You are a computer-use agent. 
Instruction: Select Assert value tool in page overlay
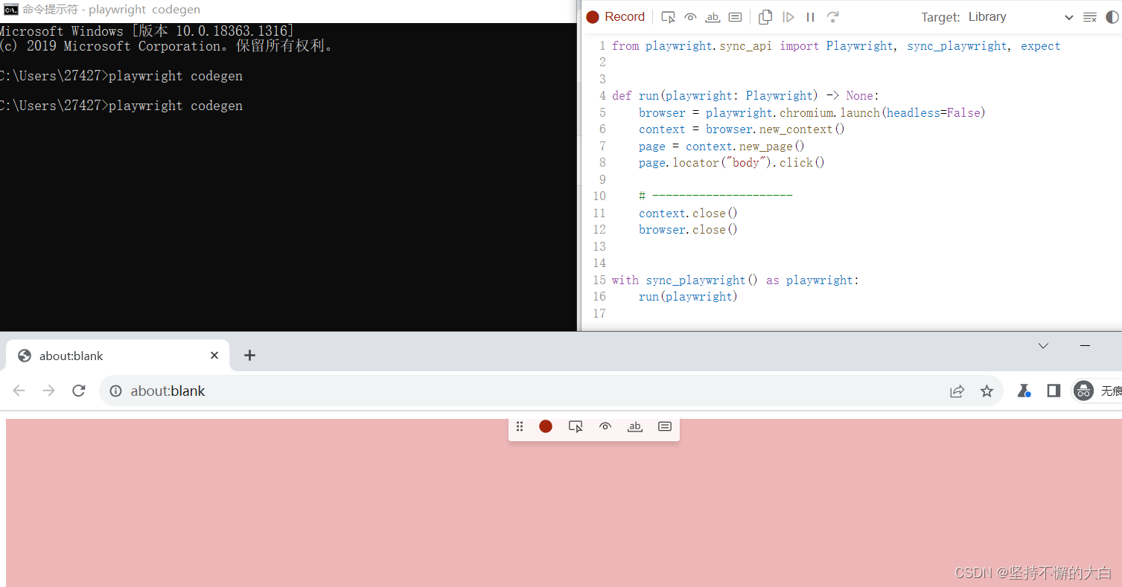[665, 426]
